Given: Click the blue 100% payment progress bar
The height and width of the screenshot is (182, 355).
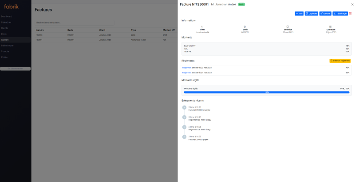Looking at the screenshot, I should [266, 92].
